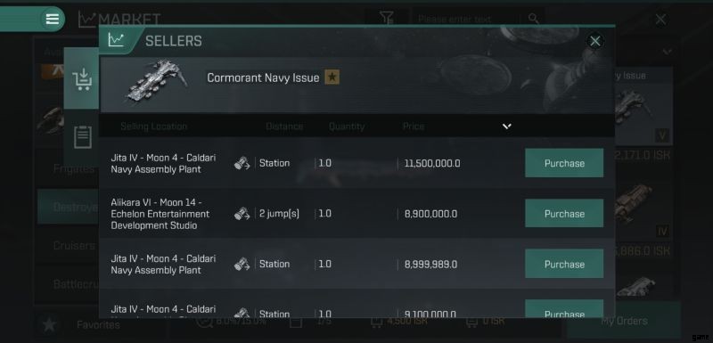Purchase the Alikara VI 8,900,000.0 listing
The width and height of the screenshot is (713, 343).
[564, 214]
